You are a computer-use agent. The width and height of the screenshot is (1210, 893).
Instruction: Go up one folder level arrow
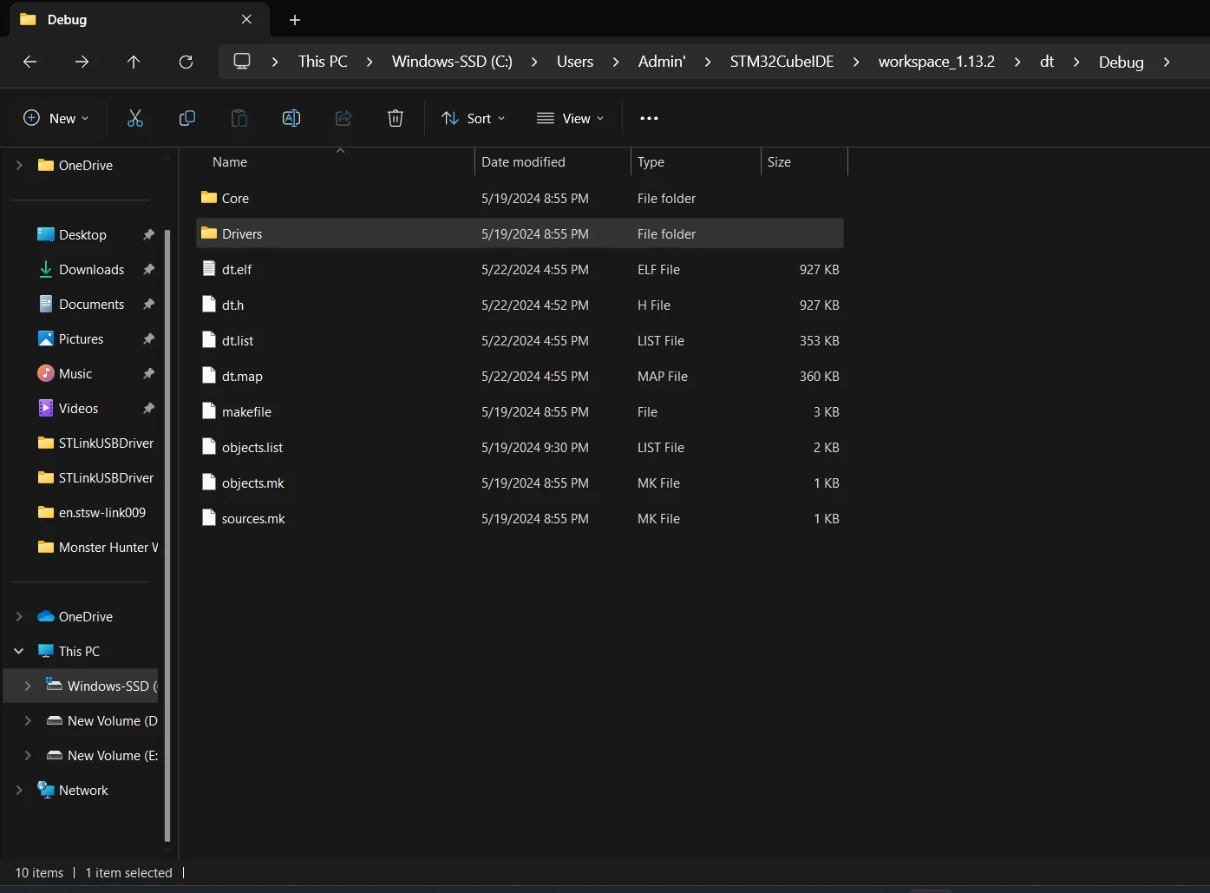(134, 62)
